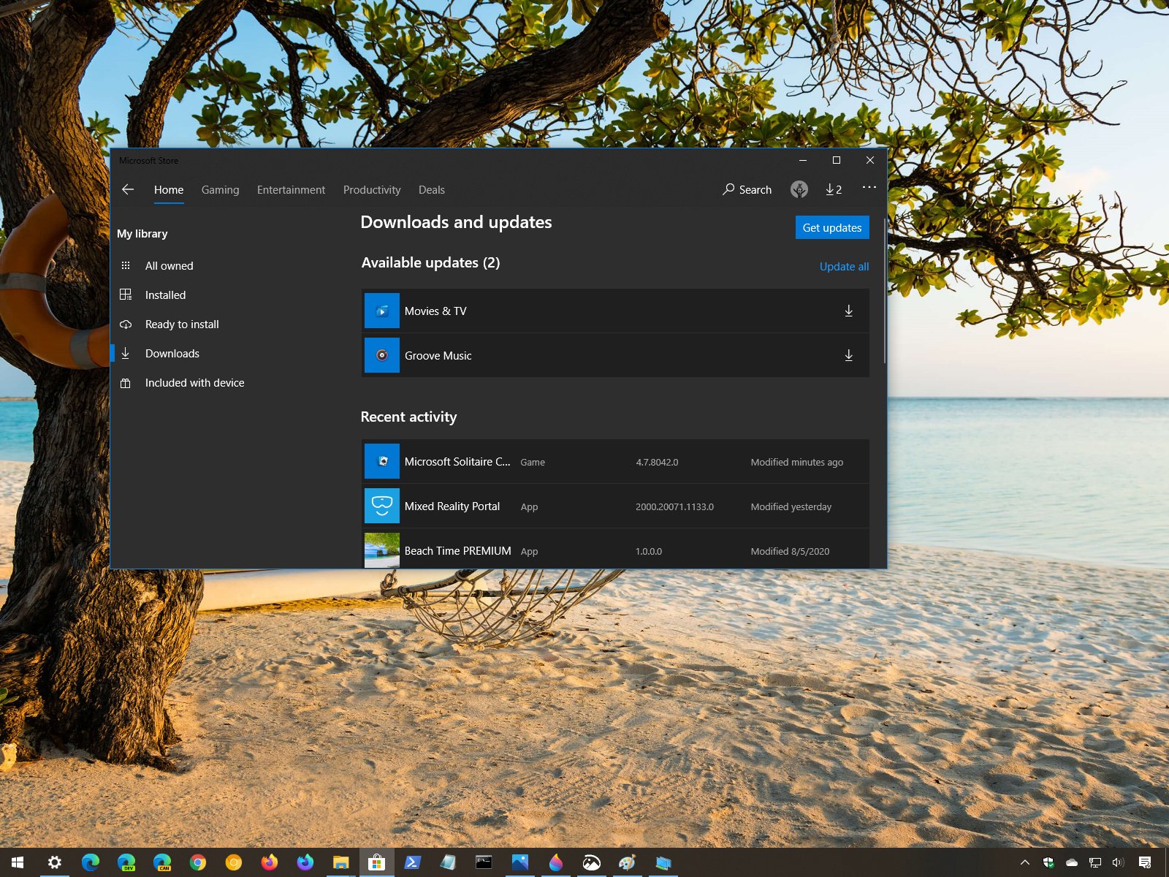Open the See more ellipsis menu
Image resolution: width=1169 pixels, height=877 pixels.
pos(869,189)
